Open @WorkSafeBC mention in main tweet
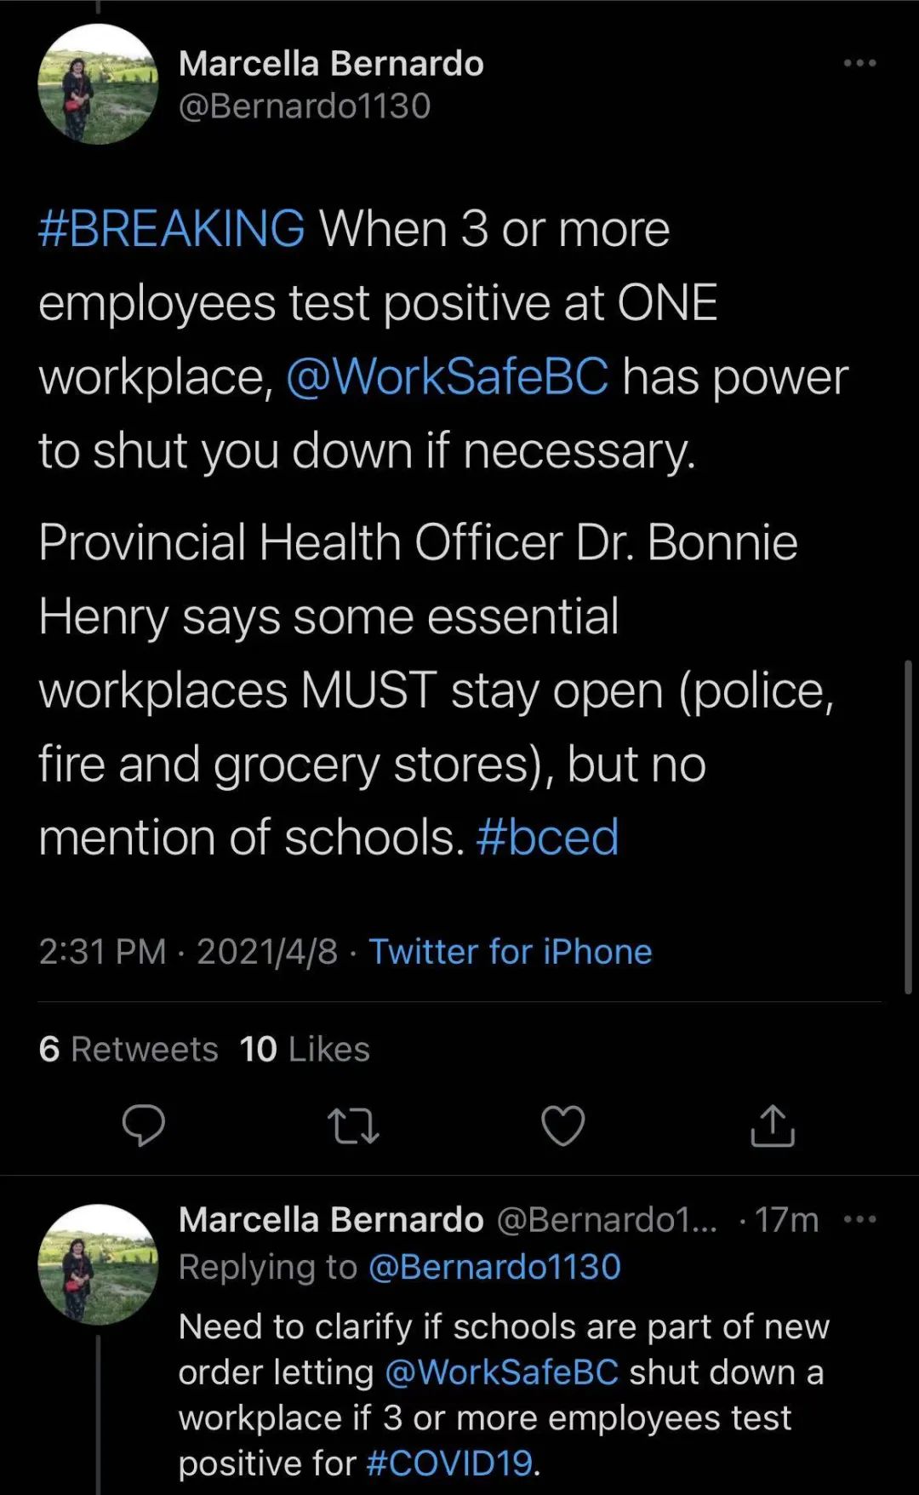919x1495 pixels. pos(448,376)
